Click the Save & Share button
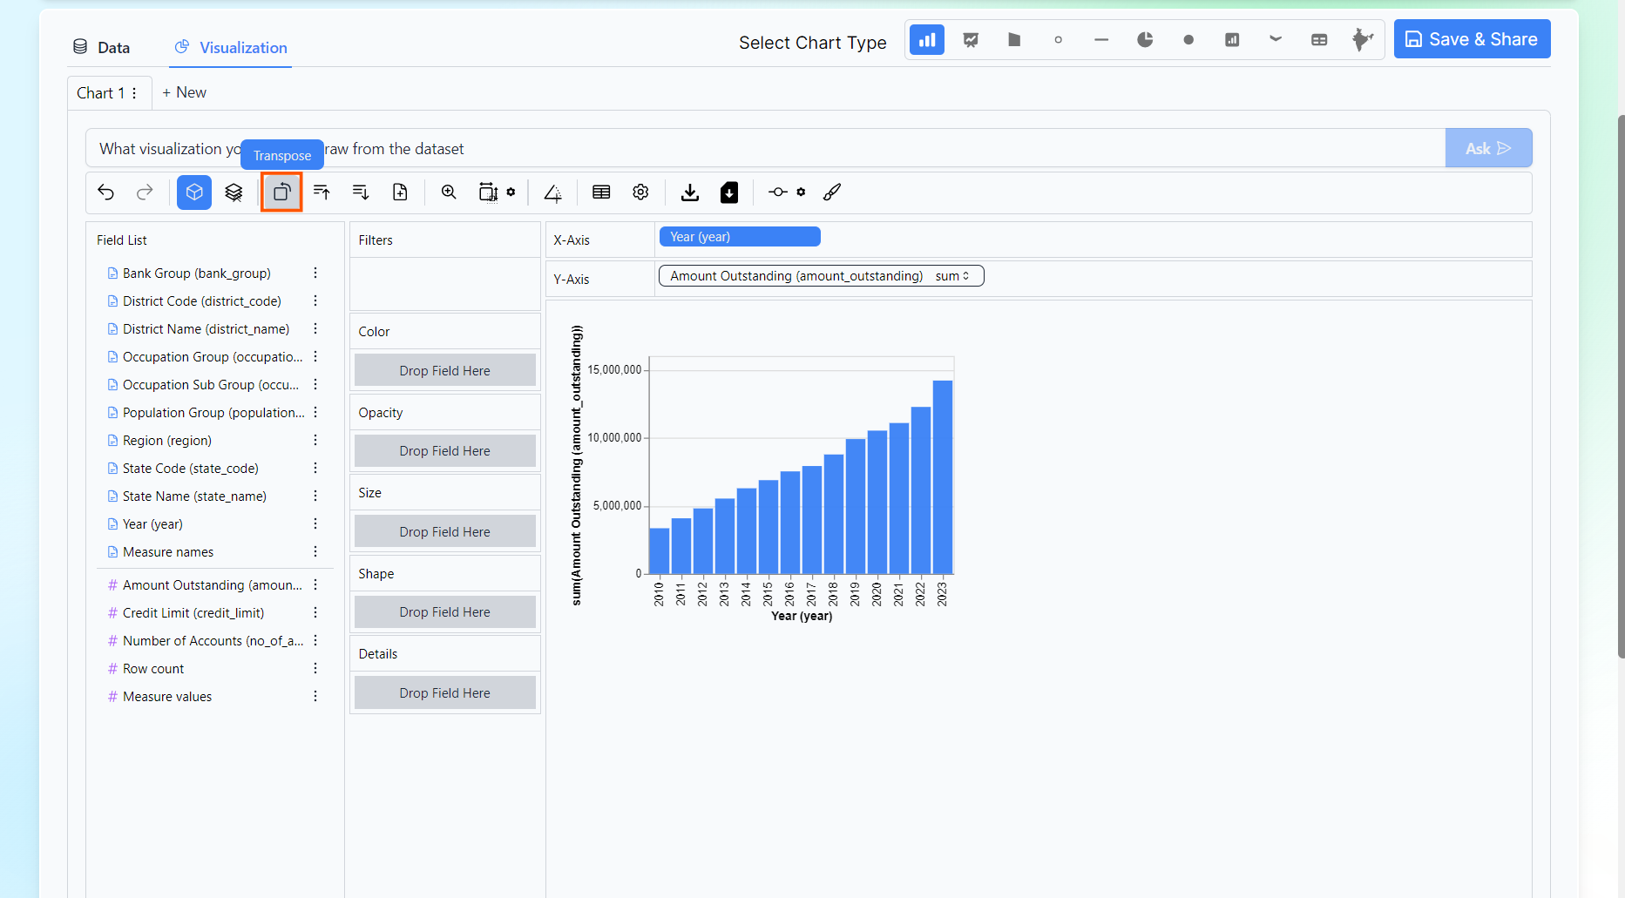The height and width of the screenshot is (898, 1625). click(1472, 39)
